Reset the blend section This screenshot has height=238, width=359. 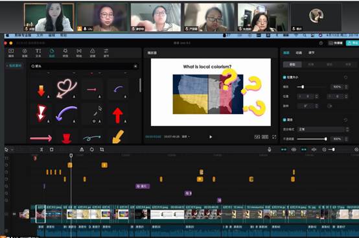[x=345, y=120]
